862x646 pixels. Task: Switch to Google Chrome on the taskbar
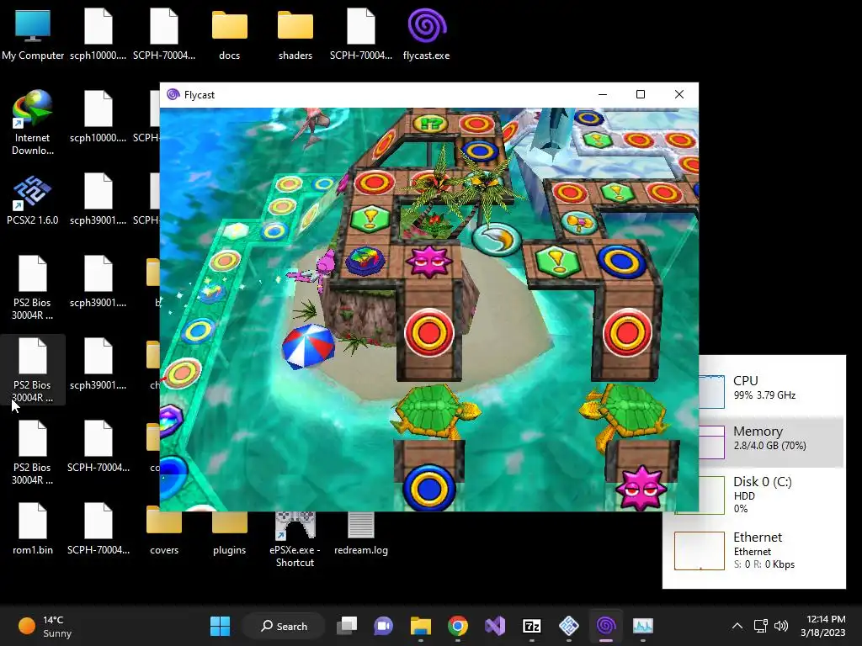point(457,626)
